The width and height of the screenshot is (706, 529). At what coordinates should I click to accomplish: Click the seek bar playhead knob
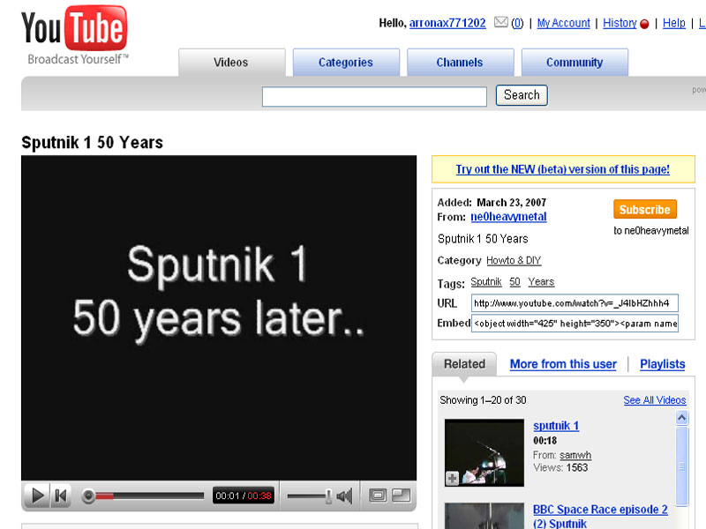point(89,495)
